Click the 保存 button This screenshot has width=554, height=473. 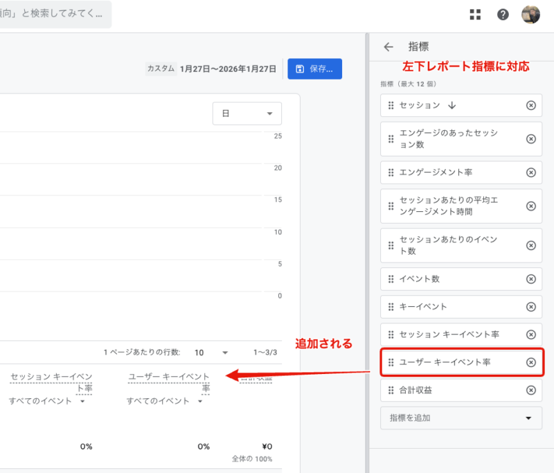point(314,69)
